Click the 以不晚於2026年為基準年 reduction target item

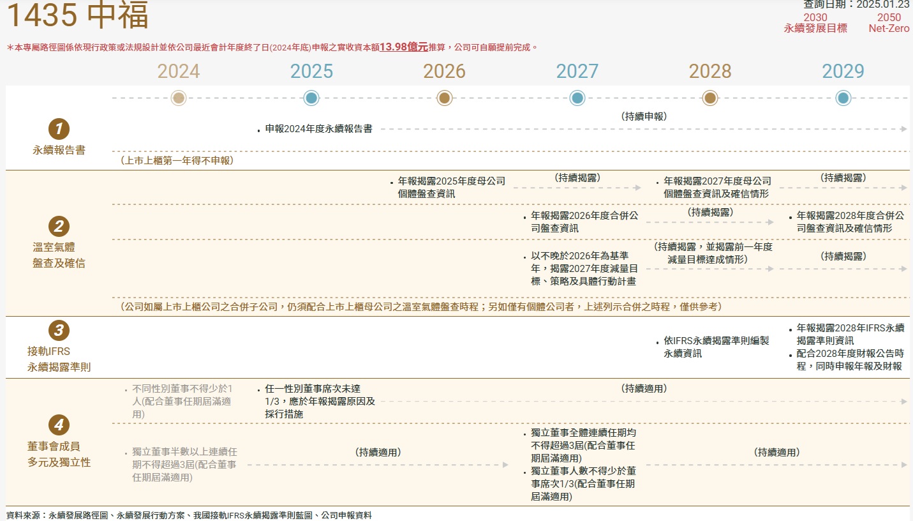pos(584,268)
